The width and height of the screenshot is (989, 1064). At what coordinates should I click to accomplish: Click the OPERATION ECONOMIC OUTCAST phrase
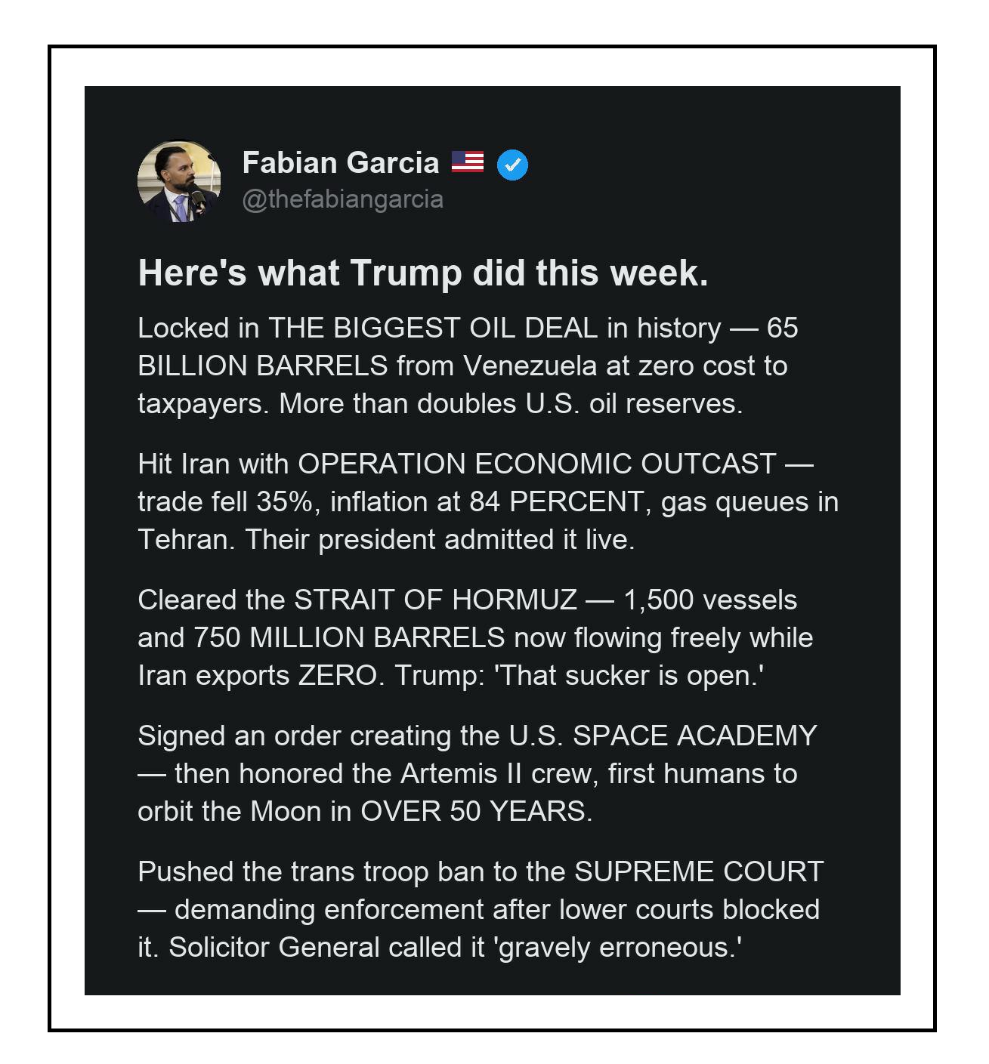coord(537,464)
